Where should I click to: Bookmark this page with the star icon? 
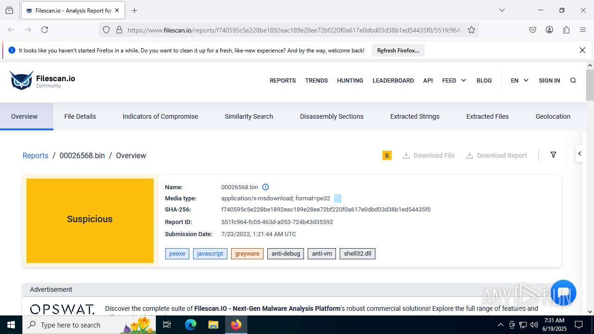(x=471, y=30)
